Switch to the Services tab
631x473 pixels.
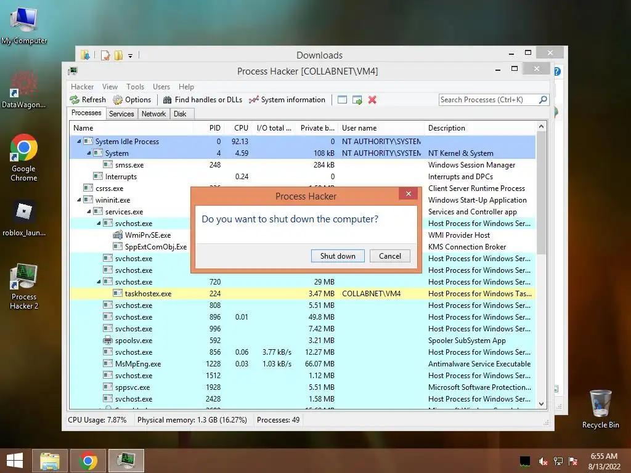121,114
